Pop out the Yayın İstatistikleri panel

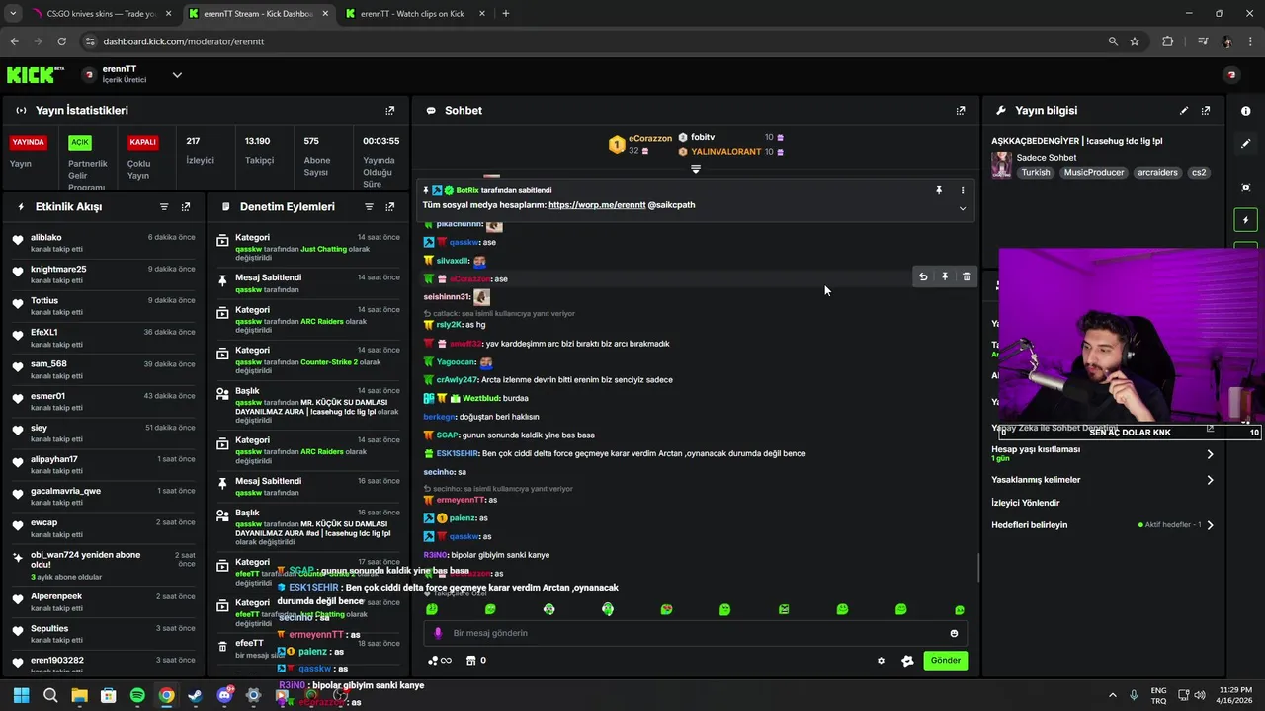389,111
